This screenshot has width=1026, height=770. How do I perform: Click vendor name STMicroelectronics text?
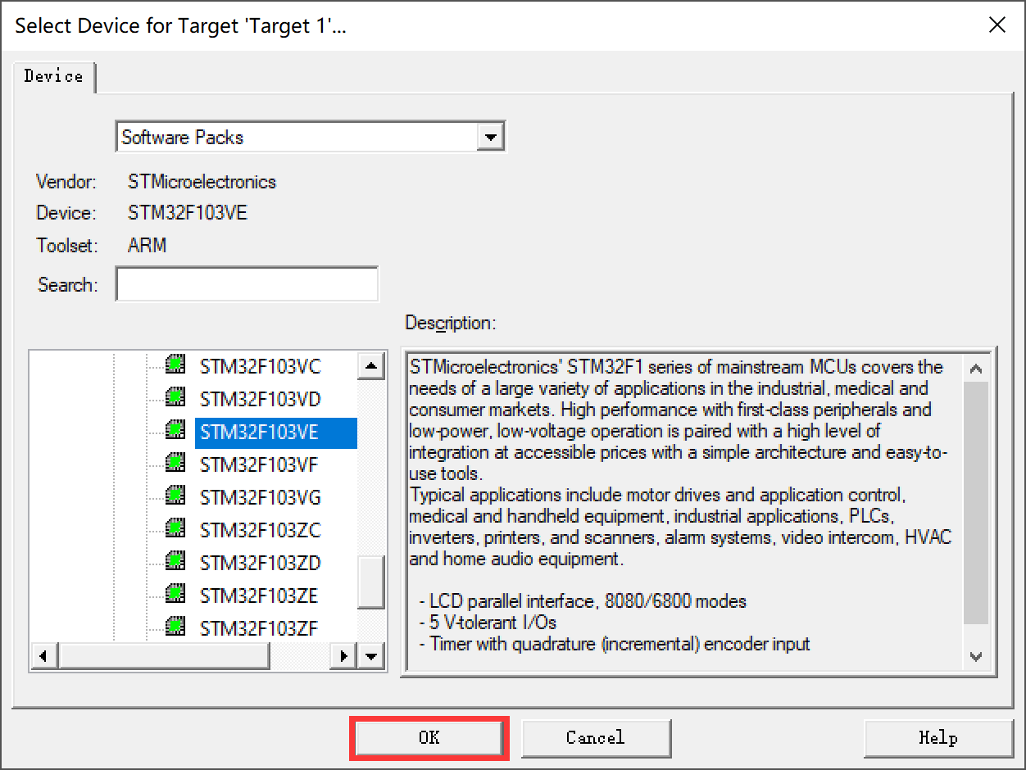pyautogui.click(x=202, y=182)
